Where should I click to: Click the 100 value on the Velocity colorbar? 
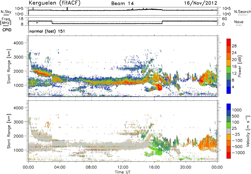[236, 122]
